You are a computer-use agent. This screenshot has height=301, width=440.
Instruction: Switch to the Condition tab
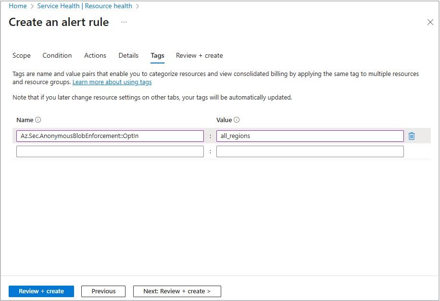coord(57,56)
